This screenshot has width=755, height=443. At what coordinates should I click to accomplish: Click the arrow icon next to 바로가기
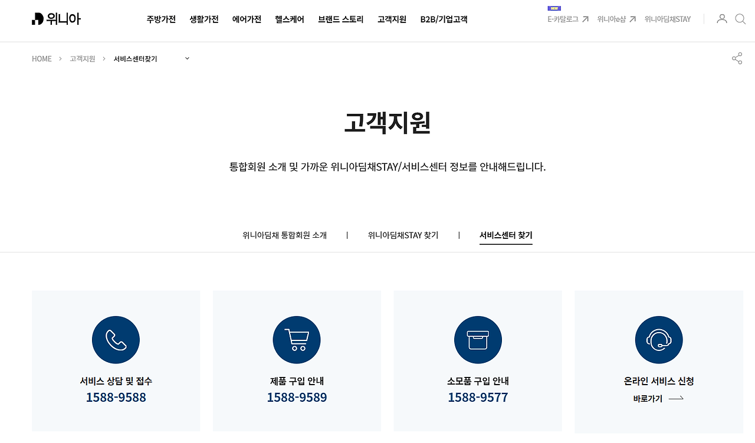[x=676, y=399]
